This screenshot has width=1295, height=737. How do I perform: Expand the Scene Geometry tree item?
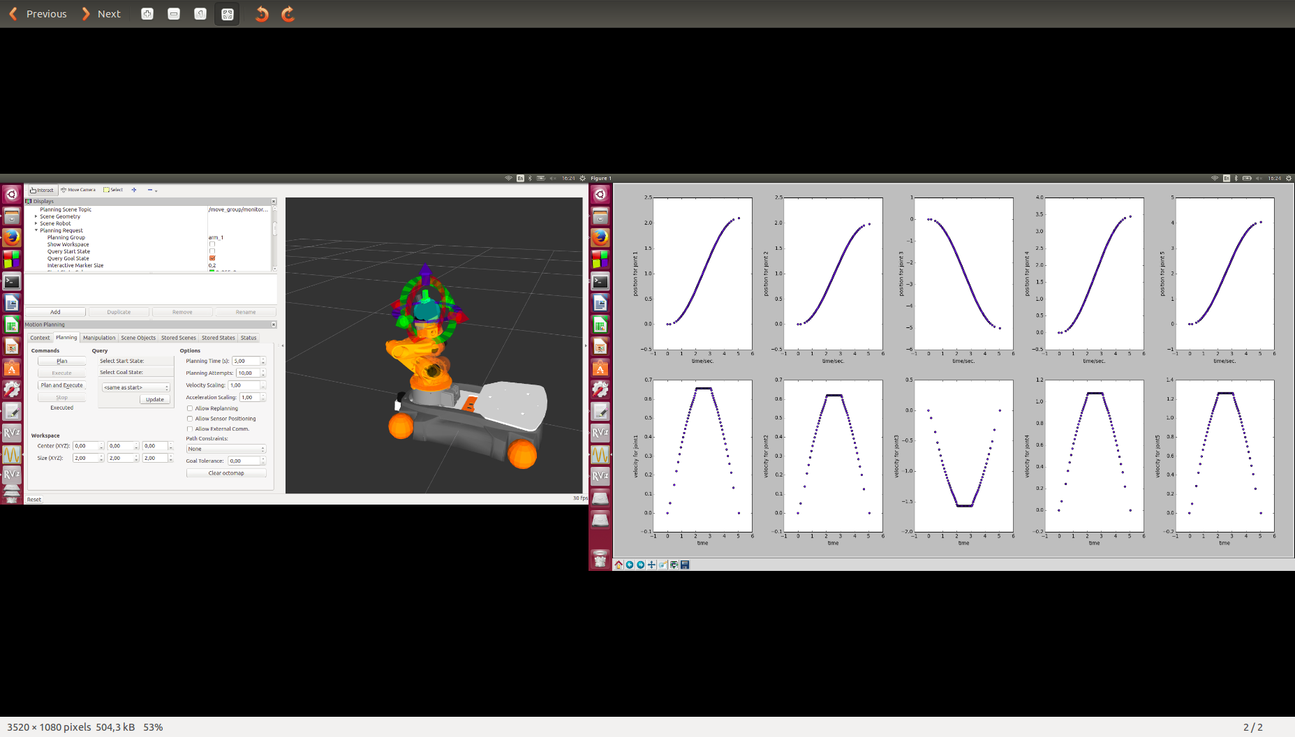(36, 216)
